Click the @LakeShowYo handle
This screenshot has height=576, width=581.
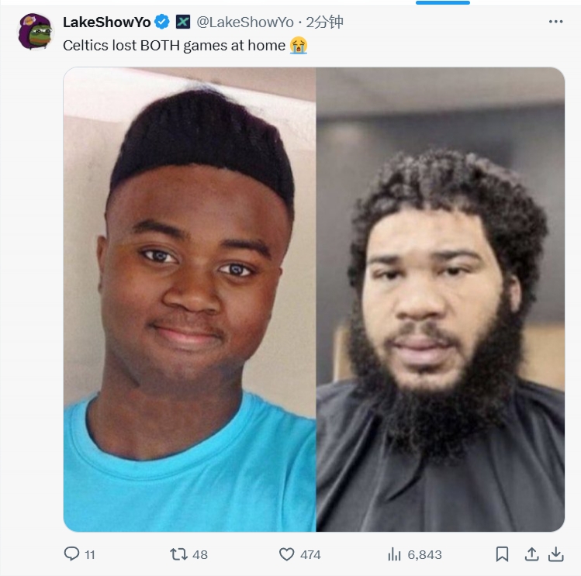click(245, 22)
